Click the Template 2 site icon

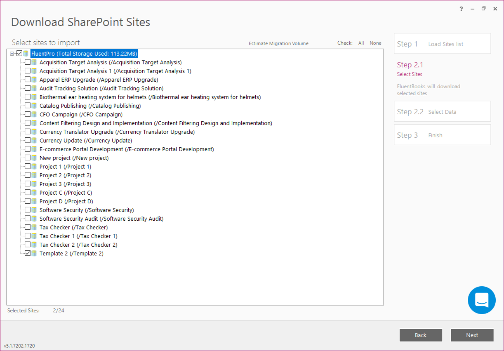pos(34,253)
